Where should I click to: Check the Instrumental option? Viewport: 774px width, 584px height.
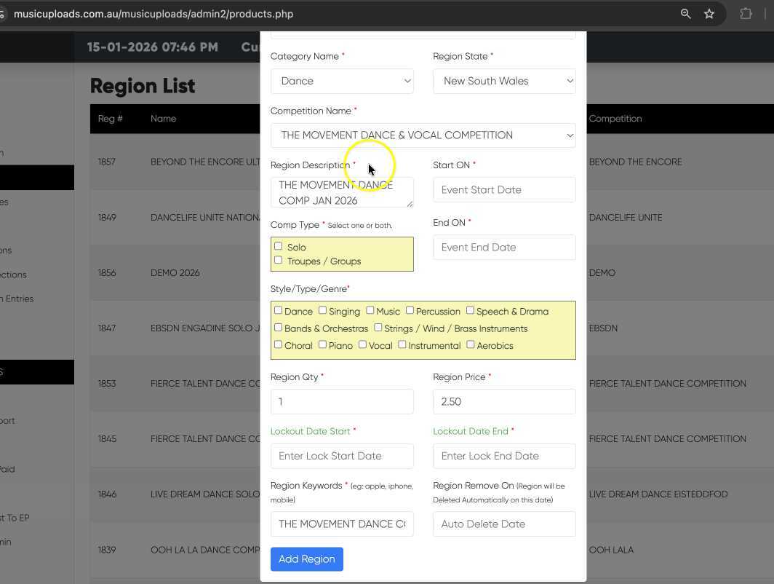402,344
